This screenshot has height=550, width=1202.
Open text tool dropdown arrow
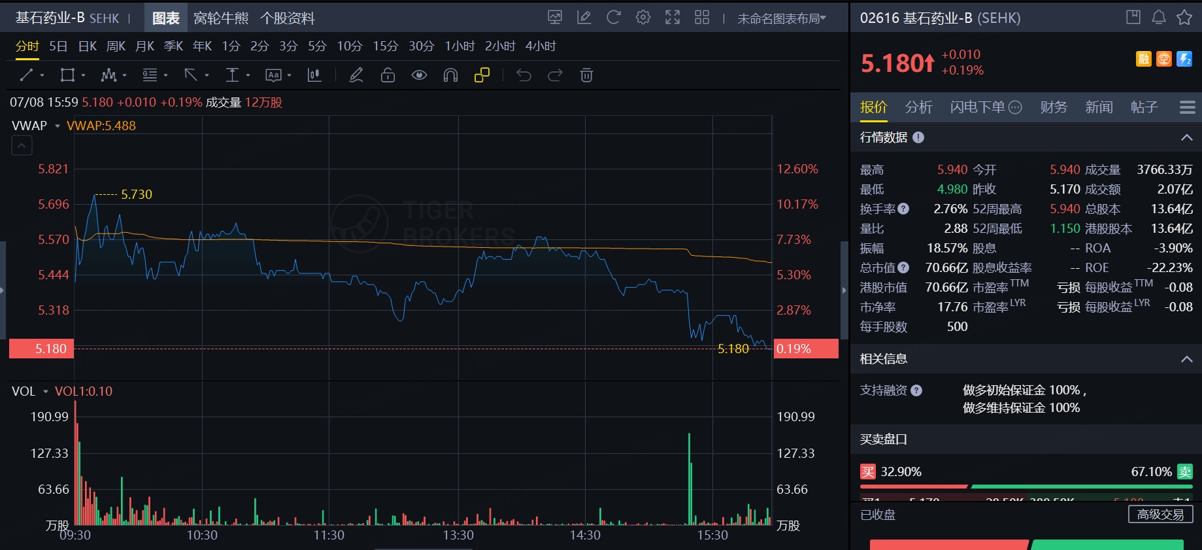click(x=290, y=76)
